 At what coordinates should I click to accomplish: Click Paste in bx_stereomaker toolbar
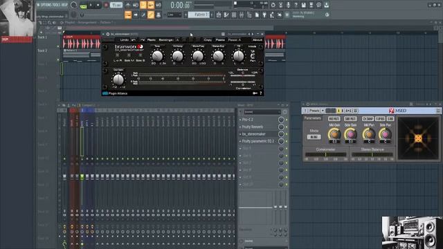[x=220, y=40]
